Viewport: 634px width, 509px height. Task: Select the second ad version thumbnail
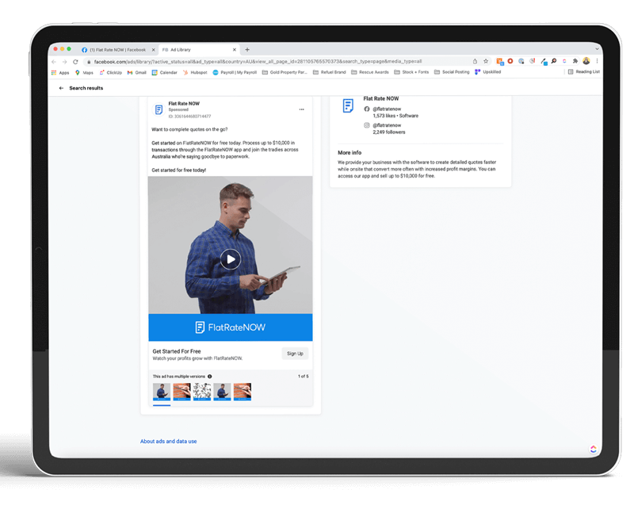pos(182,392)
